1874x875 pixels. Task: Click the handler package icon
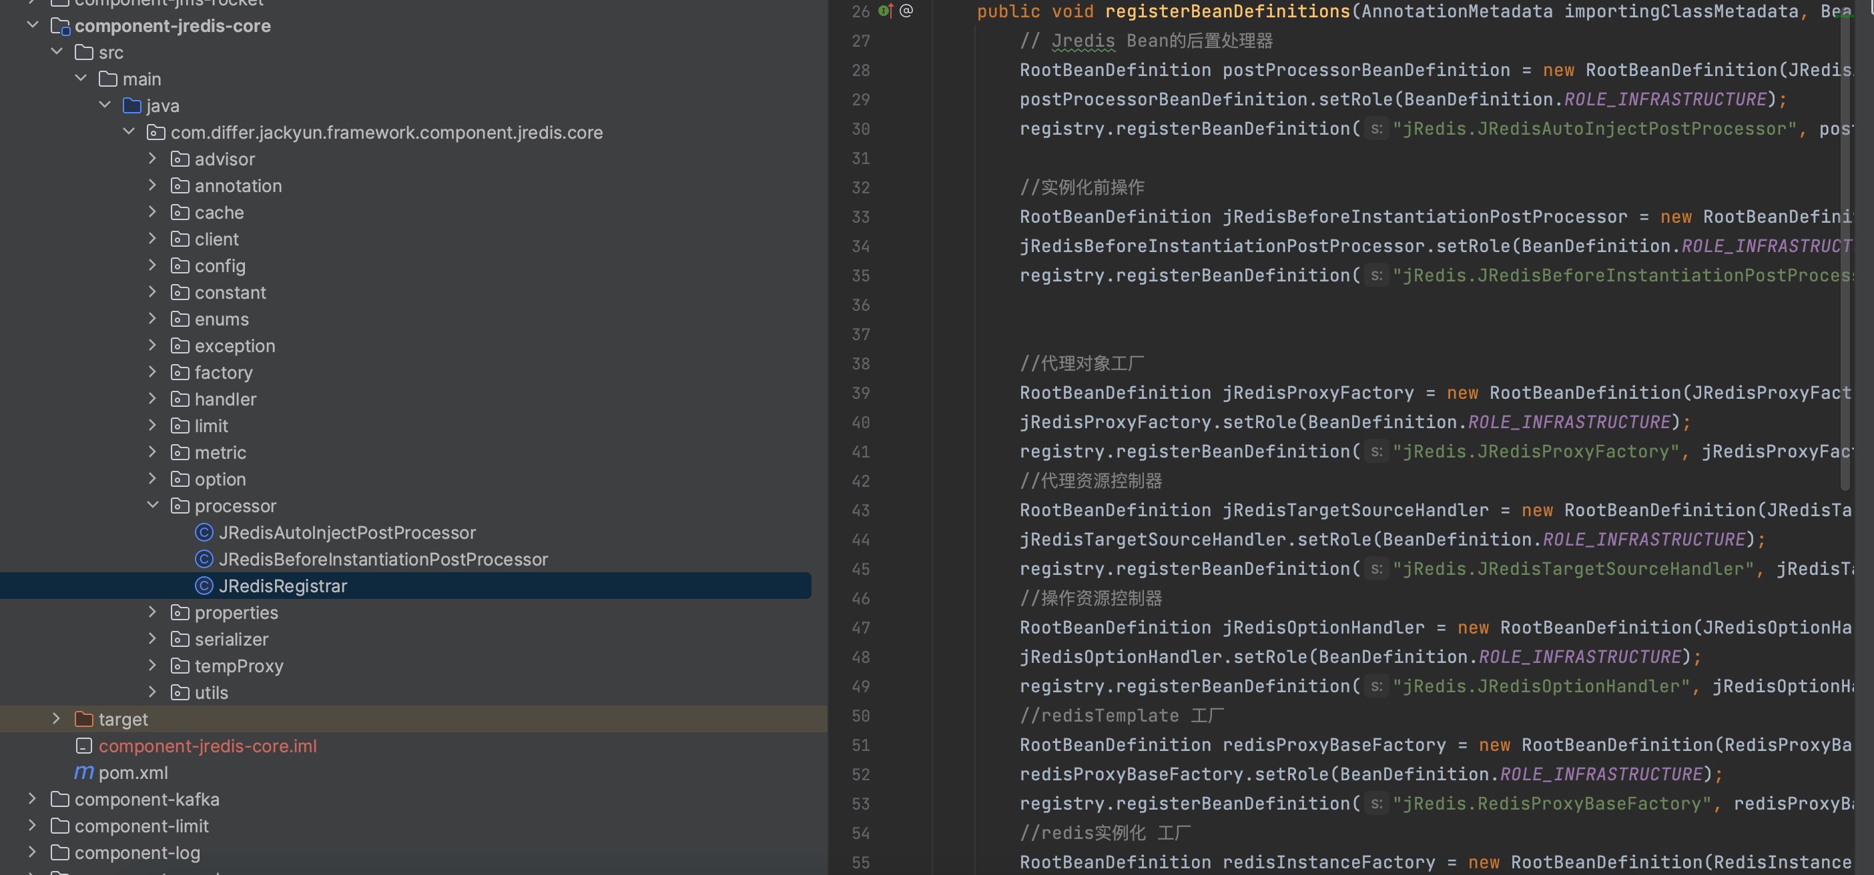[x=180, y=399]
